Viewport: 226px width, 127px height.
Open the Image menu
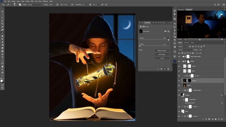13,1
